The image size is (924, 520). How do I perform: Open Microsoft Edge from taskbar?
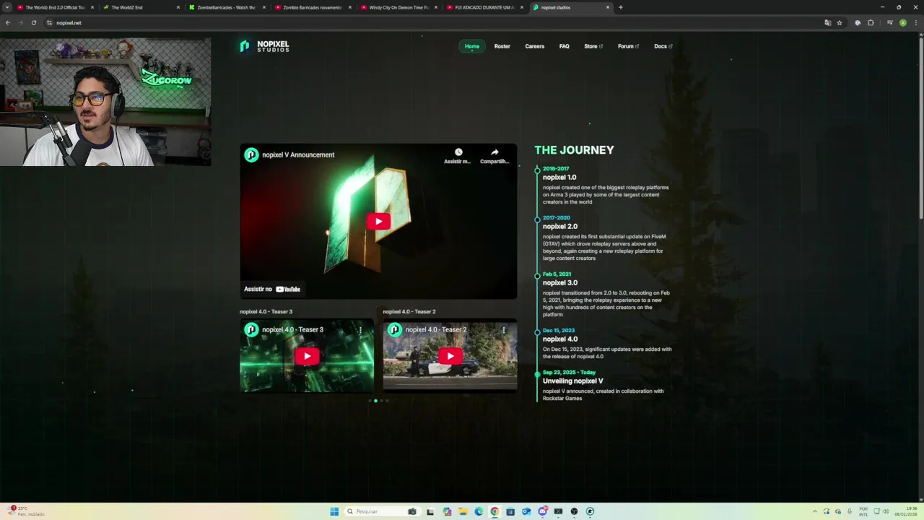coord(479,511)
